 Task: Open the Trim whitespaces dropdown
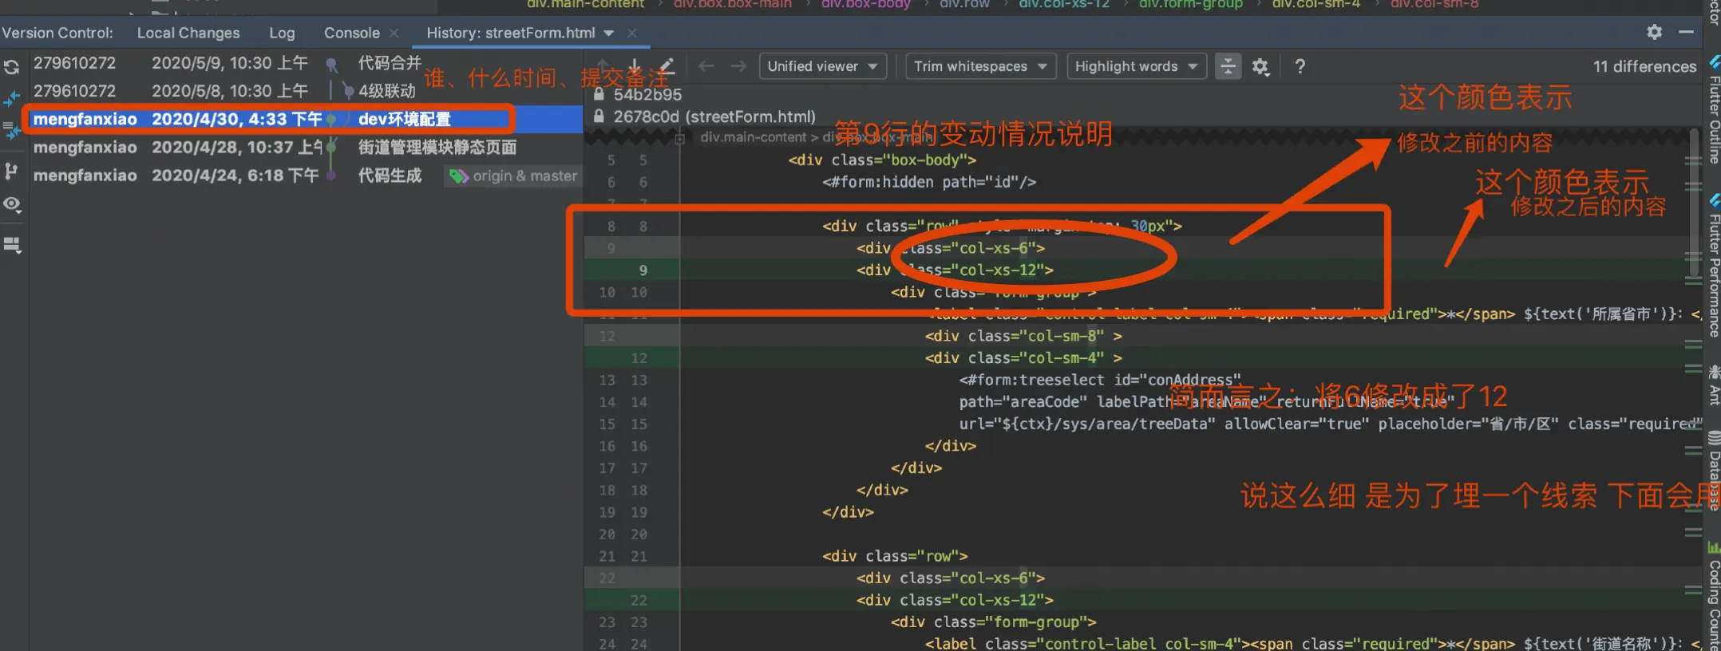point(981,66)
